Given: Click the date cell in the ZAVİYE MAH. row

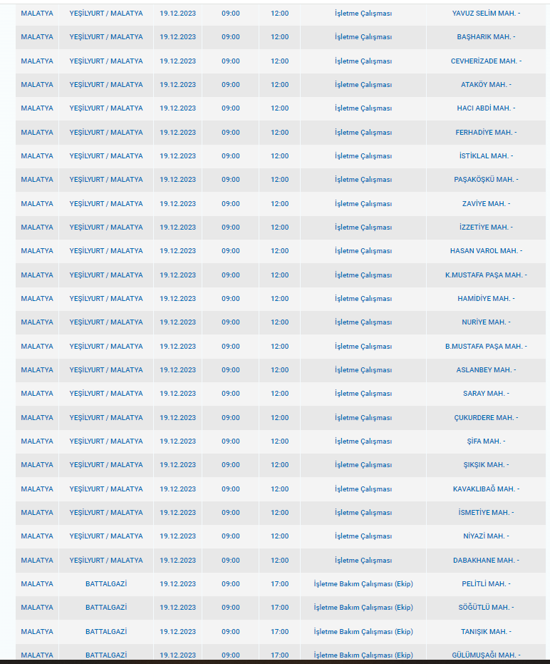Looking at the screenshot, I should click(x=177, y=204).
